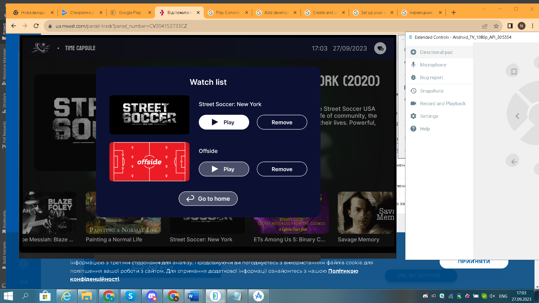Select Directional pad in Extended Controls
The height and width of the screenshot is (303, 539).
(436, 52)
